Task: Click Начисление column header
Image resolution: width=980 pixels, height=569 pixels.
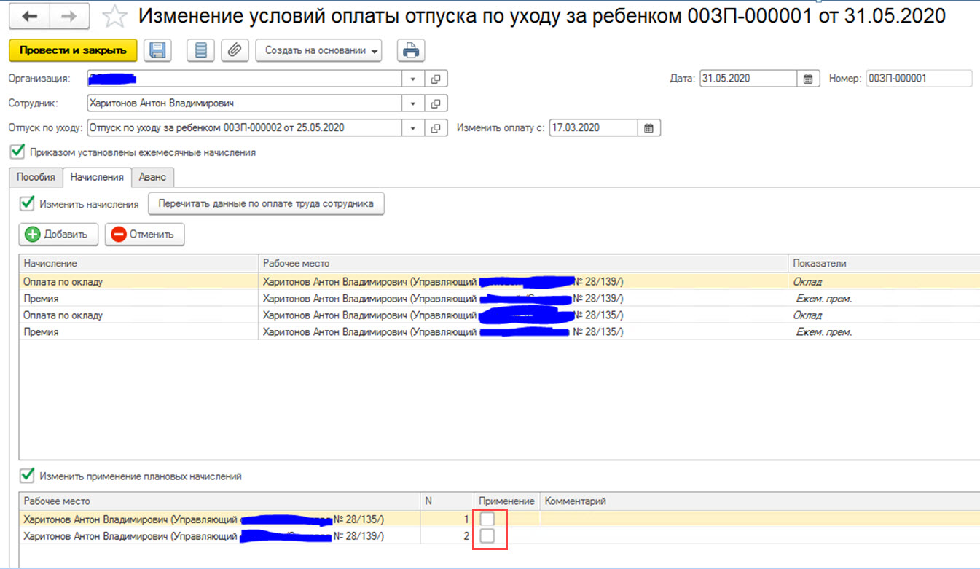Action: click(x=138, y=263)
